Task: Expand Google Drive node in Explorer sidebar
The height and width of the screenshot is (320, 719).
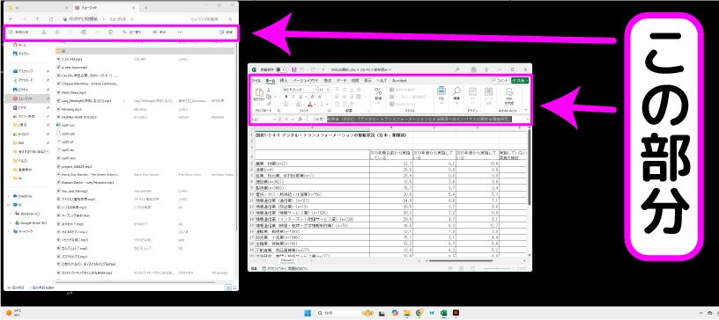Action: [10, 222]
